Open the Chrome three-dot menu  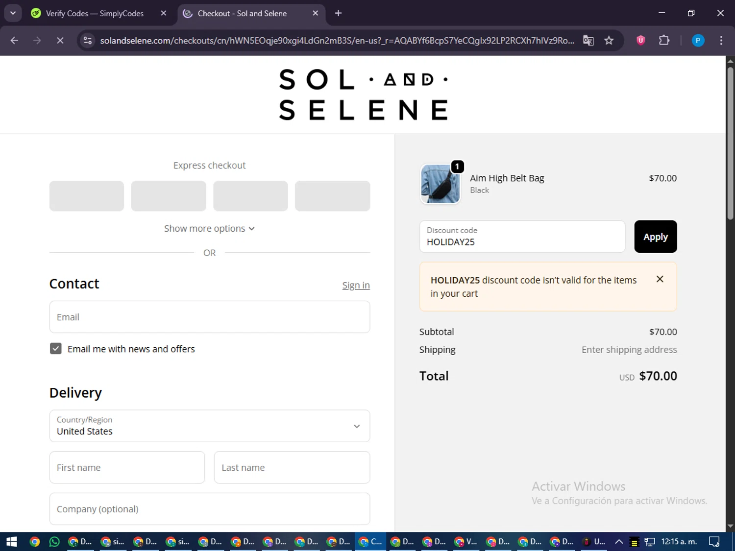[x=721, y=40]
